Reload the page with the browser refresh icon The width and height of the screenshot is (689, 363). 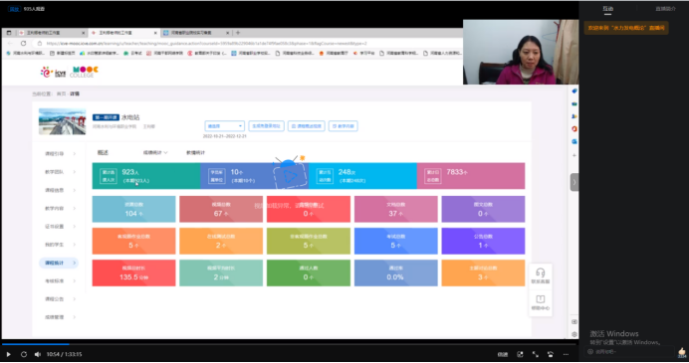click(x=23, y=43)
